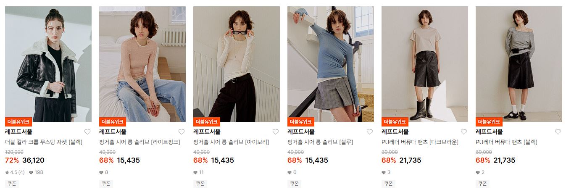The width and height of the screenshot is (566, 195).
Task: Click the 198 likes count under 무스탕 자켓
Action: (x=36, y=172)
